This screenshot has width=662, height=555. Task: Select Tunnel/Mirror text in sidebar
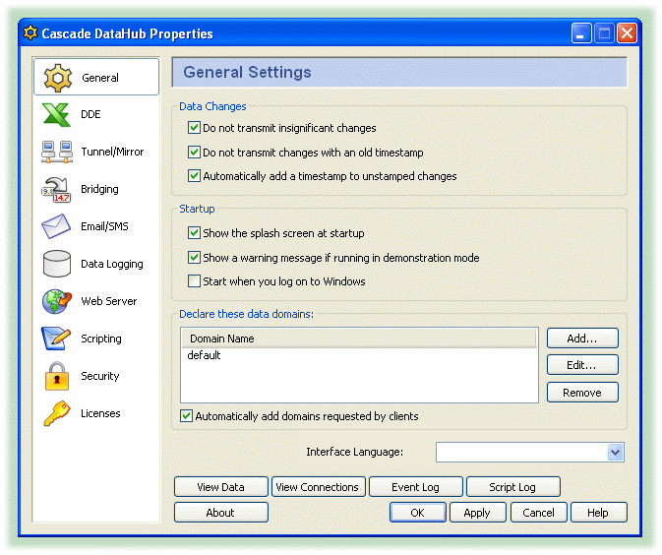point(112,152)
